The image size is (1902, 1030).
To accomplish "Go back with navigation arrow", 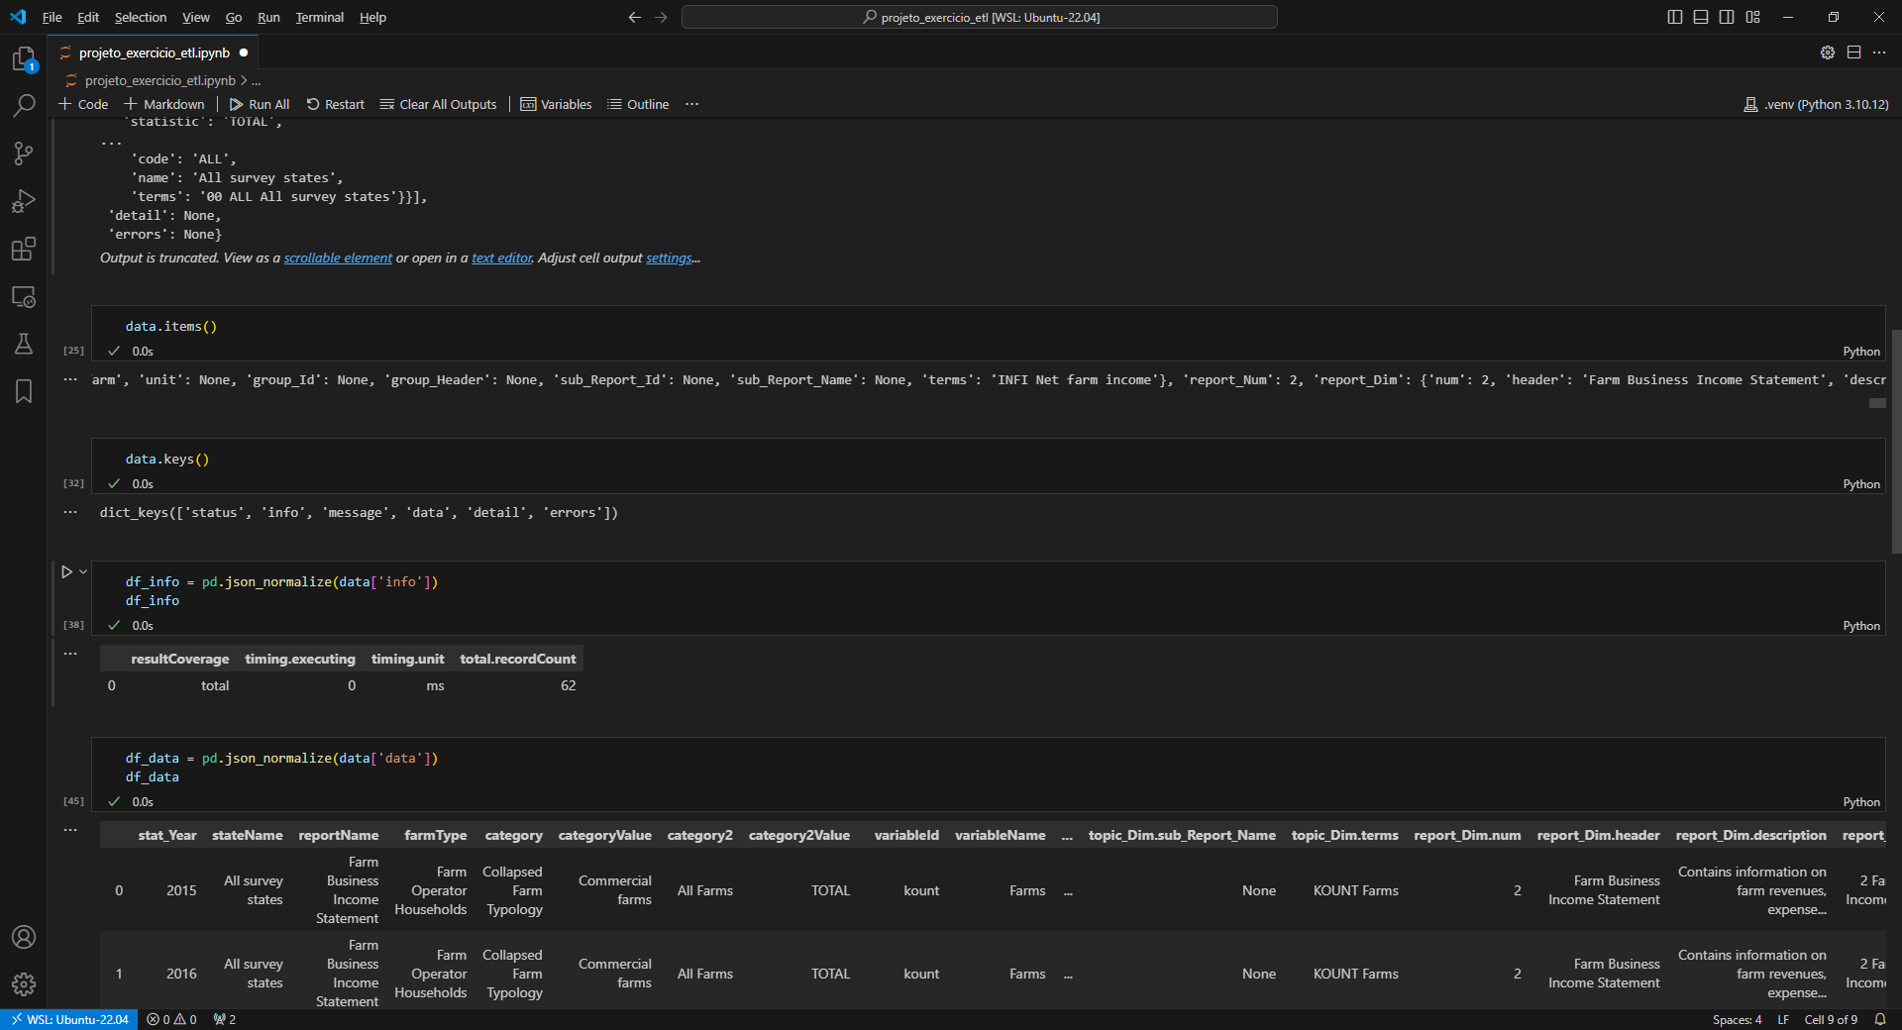I will (x=635, y=17).
